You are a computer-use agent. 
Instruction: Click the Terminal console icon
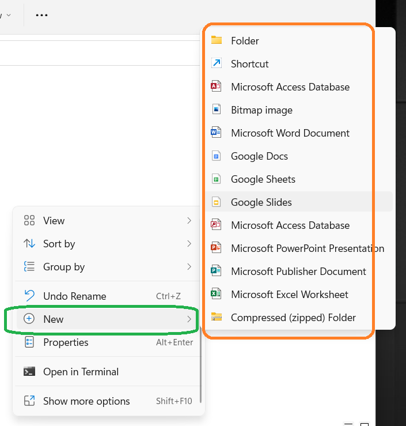(29, 371)
